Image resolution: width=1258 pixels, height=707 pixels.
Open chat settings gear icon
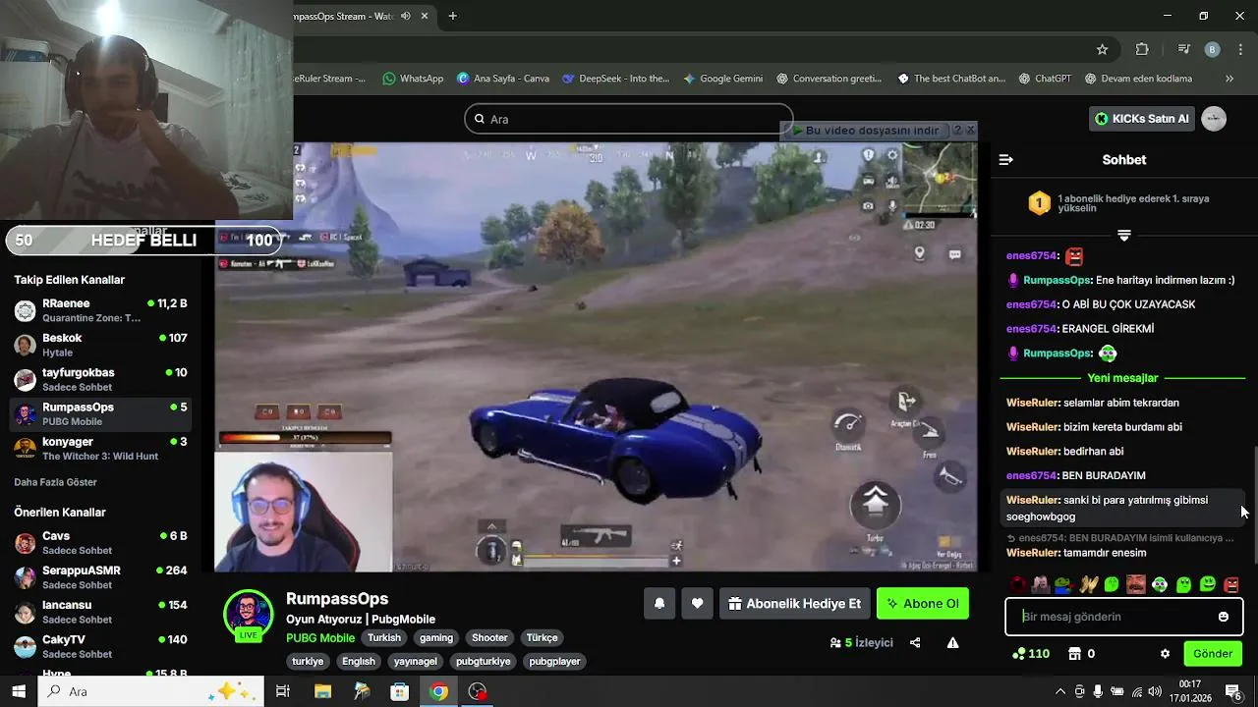1165,653
